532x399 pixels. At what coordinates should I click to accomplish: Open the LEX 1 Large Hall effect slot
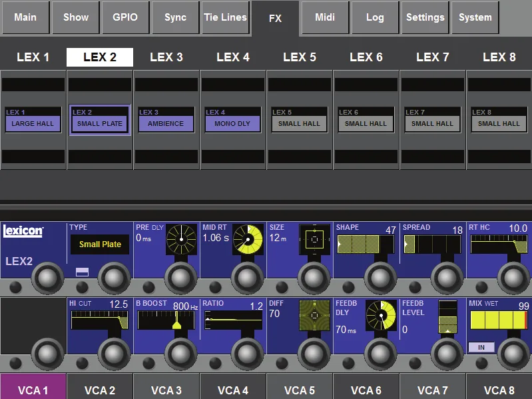[33, 120]
